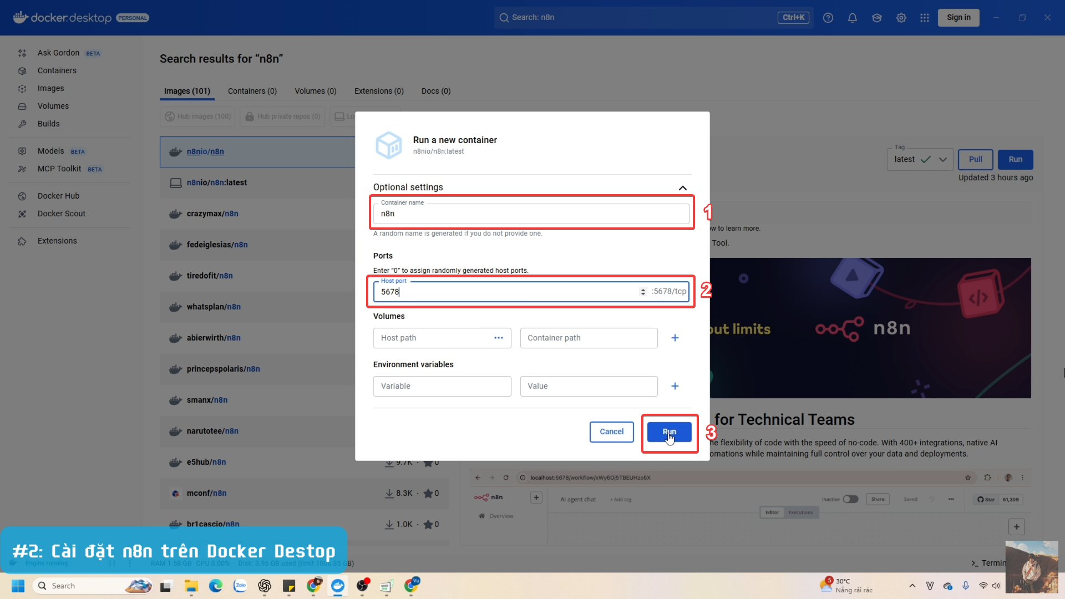Open Volumes in the sidebar

click(x=53, y=106)
